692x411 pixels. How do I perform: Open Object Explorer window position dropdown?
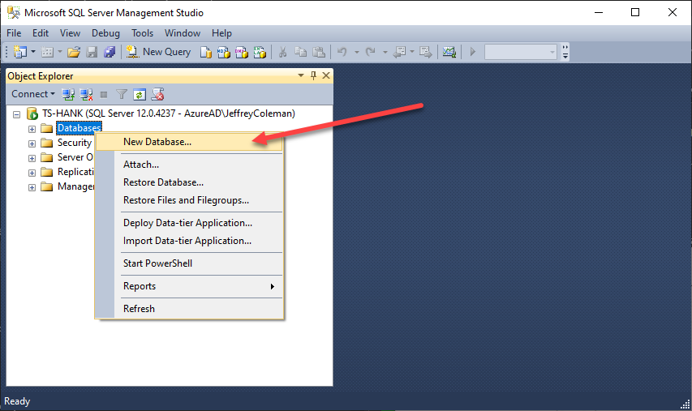301,75
